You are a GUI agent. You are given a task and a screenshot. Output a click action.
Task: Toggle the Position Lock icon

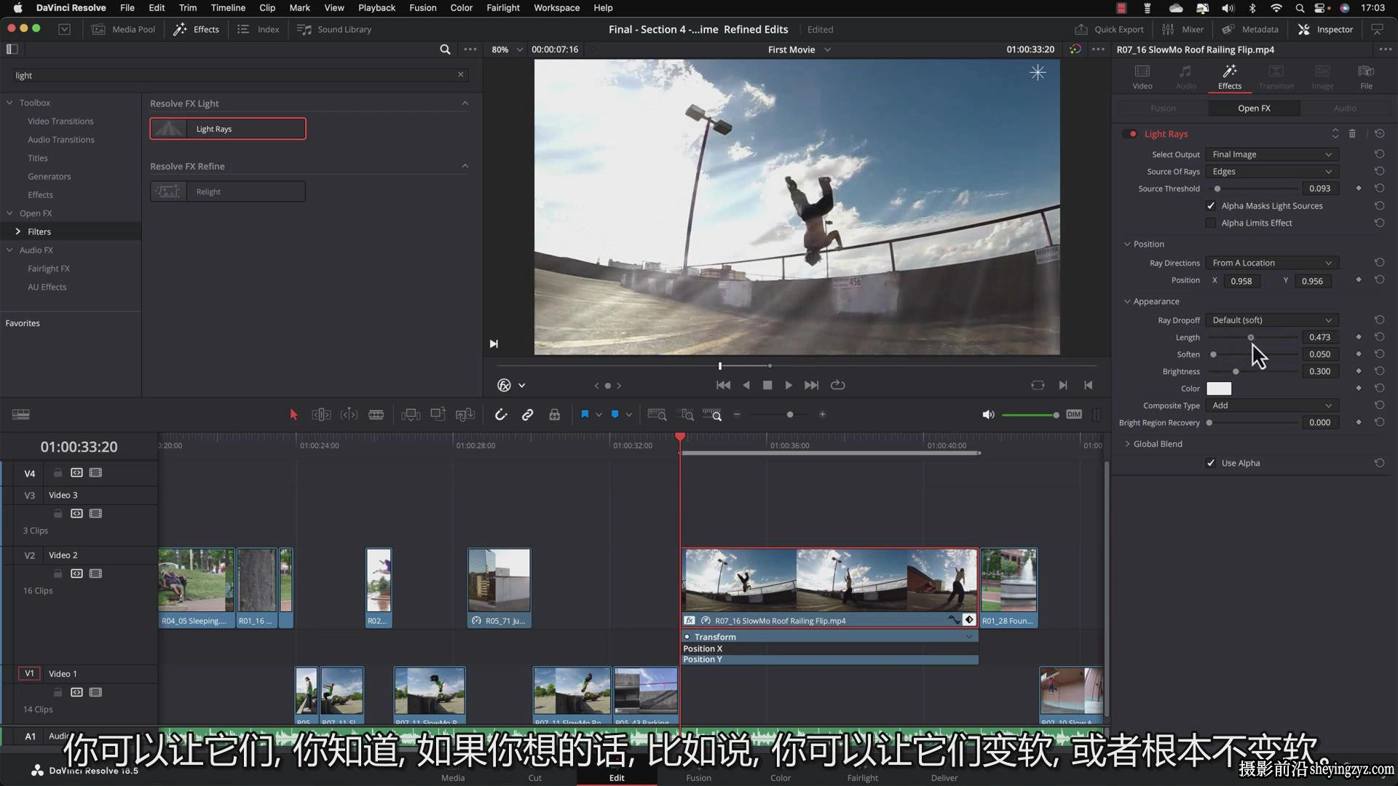555,415
